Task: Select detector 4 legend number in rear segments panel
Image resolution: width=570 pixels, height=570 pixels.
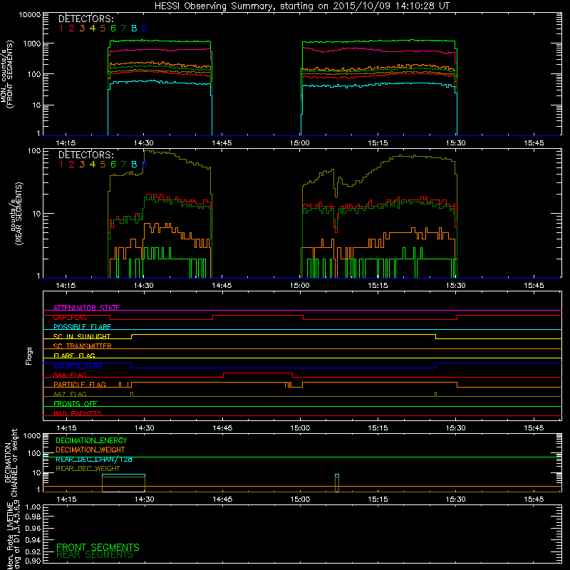Action: point(93,165)
